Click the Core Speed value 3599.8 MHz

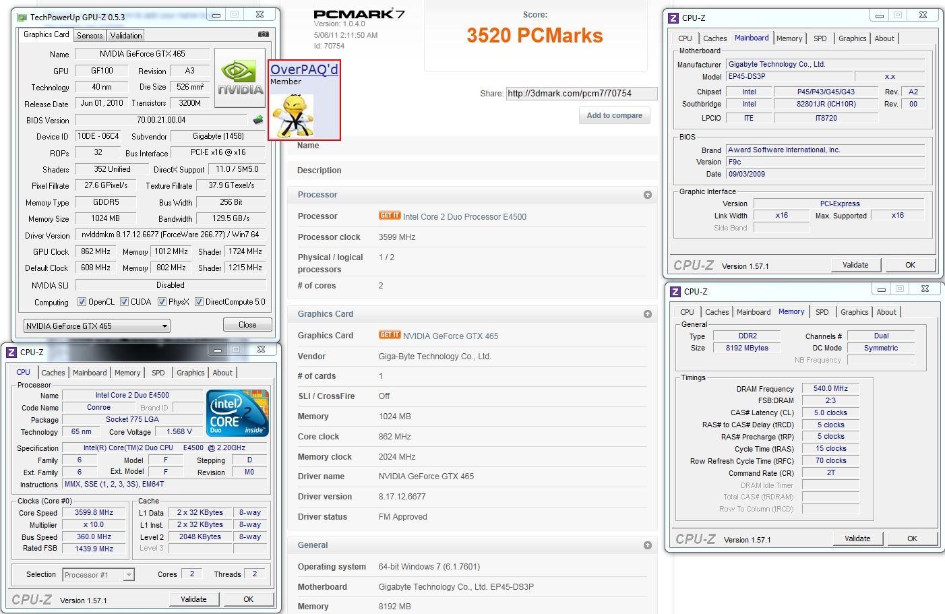click(94, 512)
